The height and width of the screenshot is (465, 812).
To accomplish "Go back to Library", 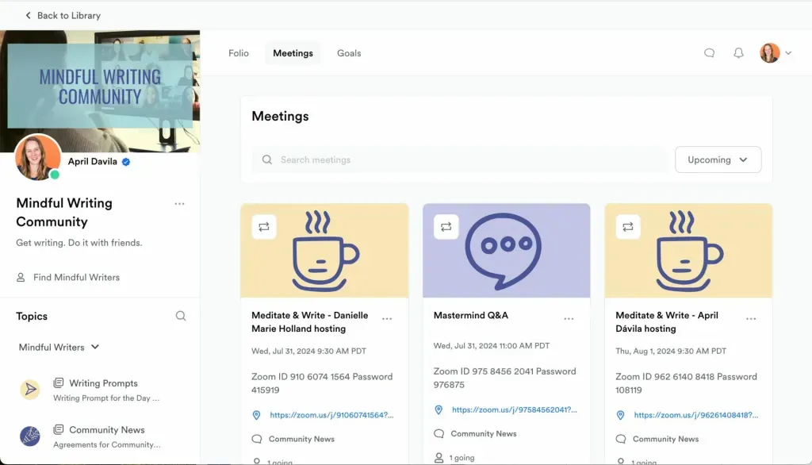I will pos(63,16).
